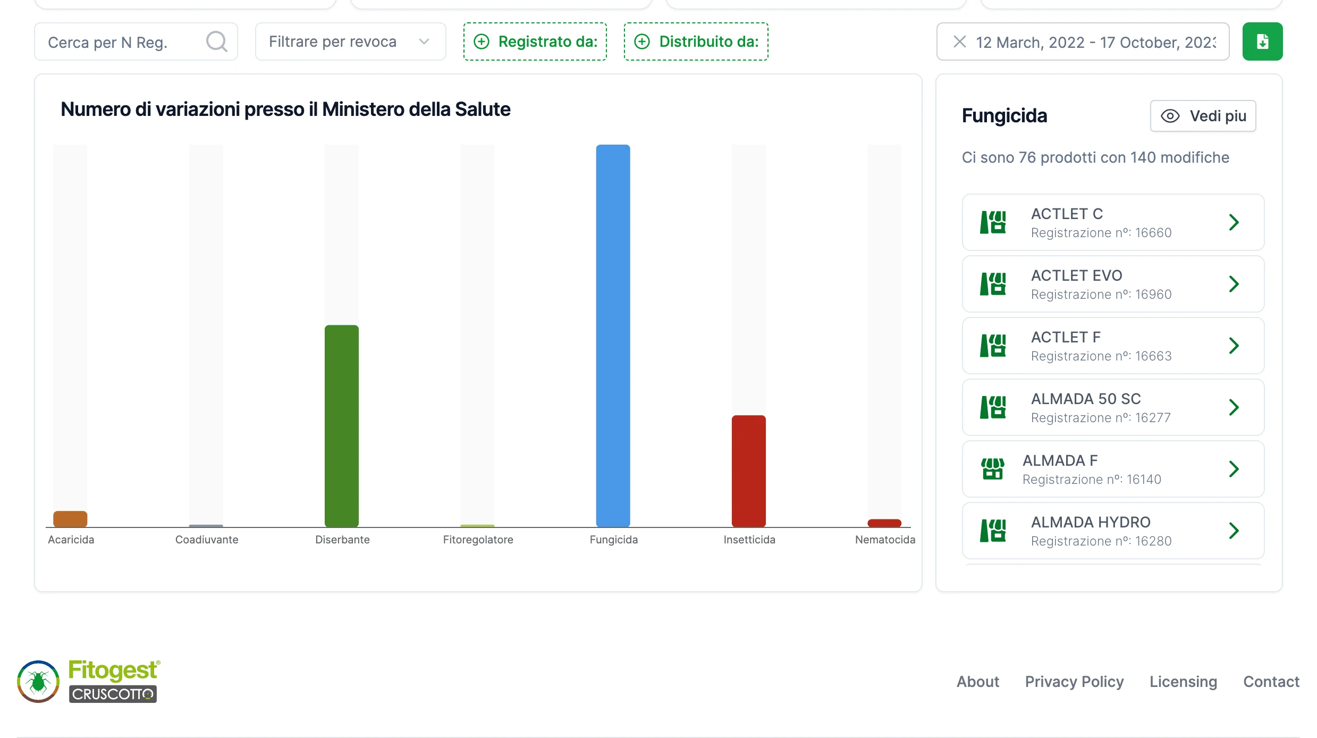Click the store icon beside ACTLET EVO
The height and width of the screenshot is (738, 1317).
click(993, 284)
